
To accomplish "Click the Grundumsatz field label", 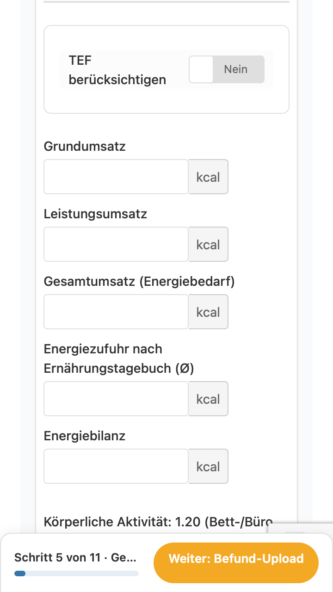I will pyautogui.click(x=85, y=147).
